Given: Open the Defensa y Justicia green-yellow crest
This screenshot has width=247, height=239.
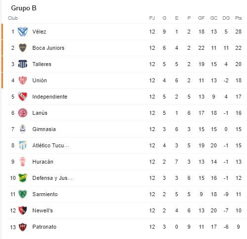Looking at the screenshot, I should pyautogui.click(x=23, y=178).
